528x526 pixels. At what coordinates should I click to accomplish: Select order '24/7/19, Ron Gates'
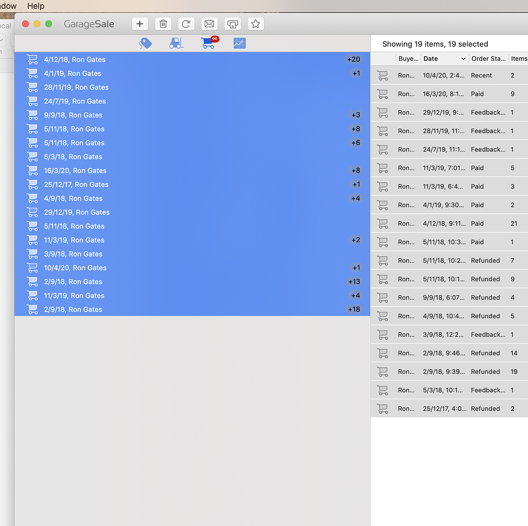coord(192,101)
